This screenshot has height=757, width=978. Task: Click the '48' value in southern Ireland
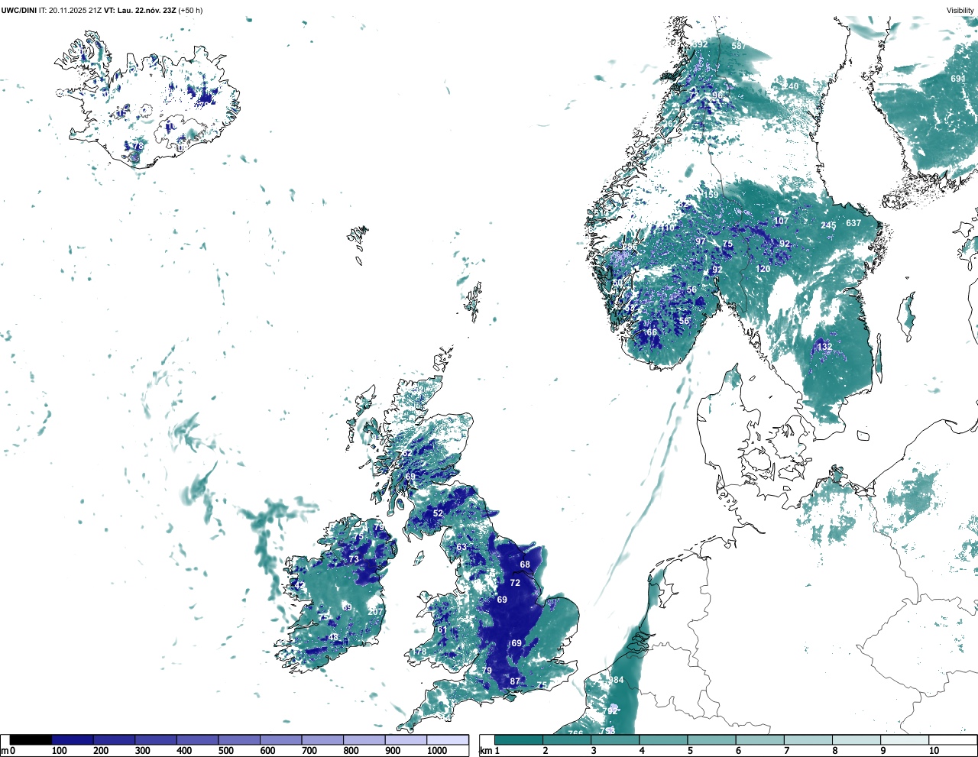(333, 637)
